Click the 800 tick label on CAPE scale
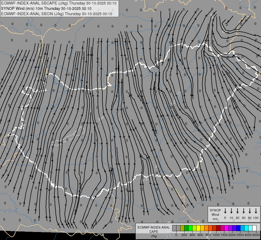The width and height of the screenshot is (261, 240). (208, 235)
